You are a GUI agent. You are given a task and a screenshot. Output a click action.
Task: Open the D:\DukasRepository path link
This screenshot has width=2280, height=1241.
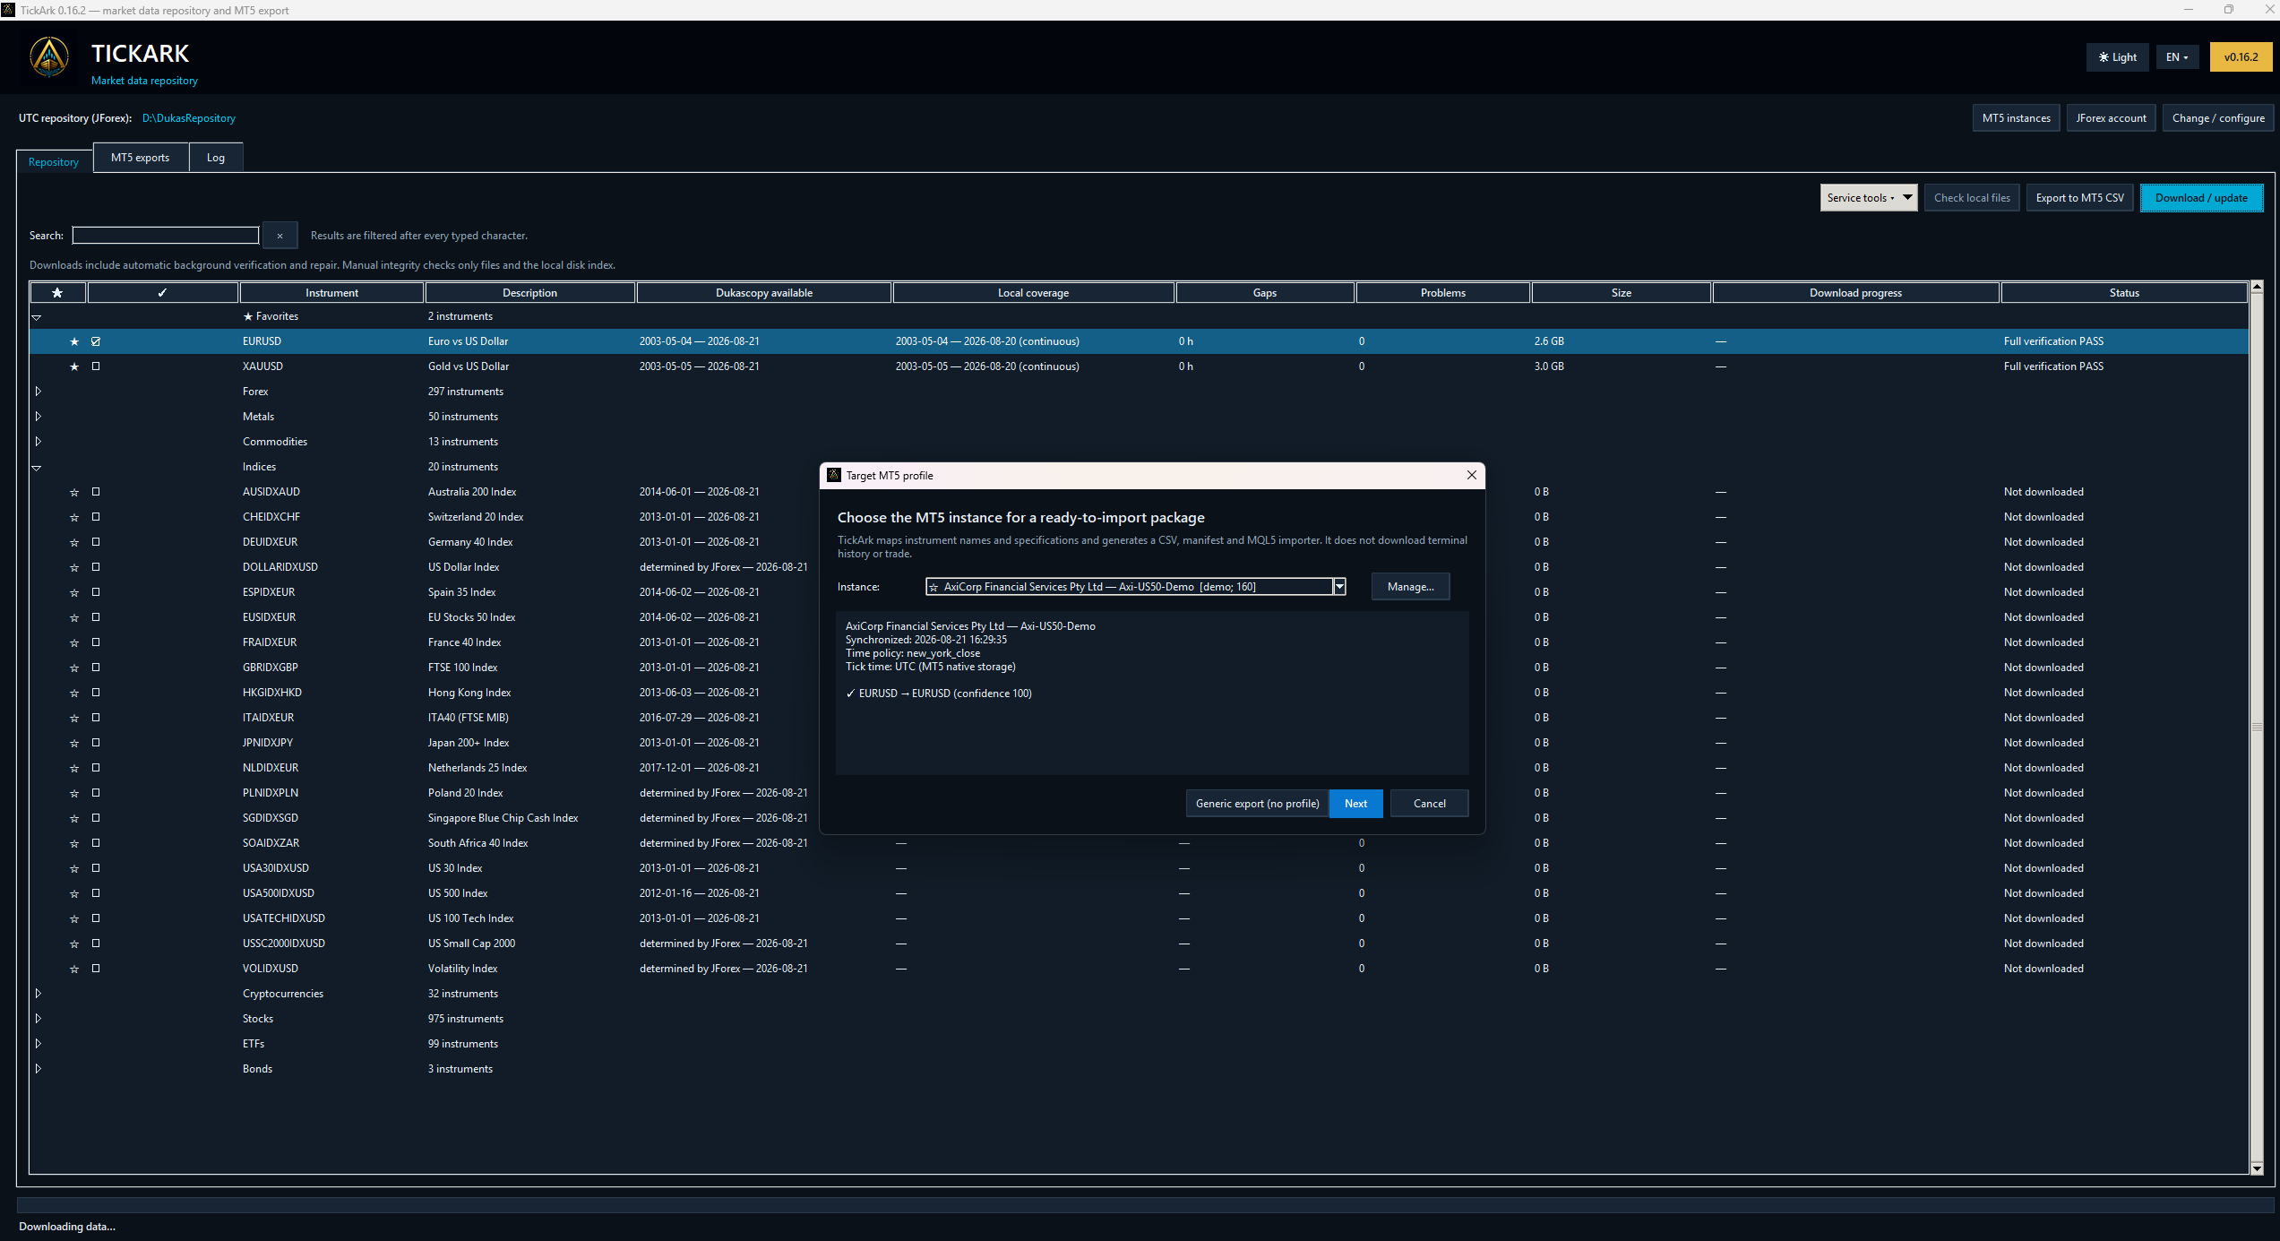click(x=188, y=118)
